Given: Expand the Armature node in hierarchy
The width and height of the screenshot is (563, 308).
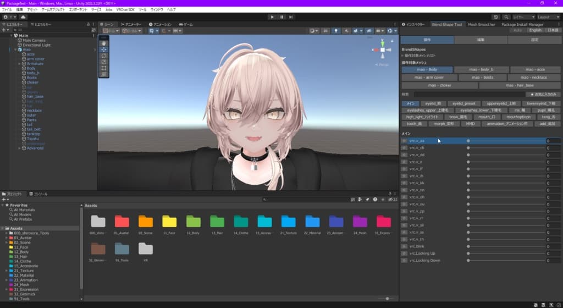Looking at the screenshot, I should (x=19, y=64).
